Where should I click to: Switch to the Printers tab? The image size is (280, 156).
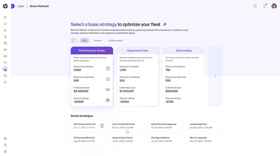point(98,41)
